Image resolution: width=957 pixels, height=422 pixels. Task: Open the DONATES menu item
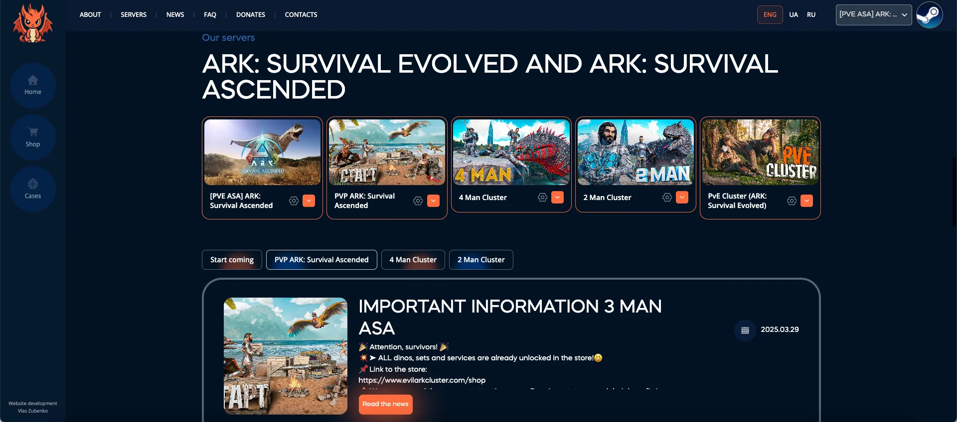click(251, 15)
